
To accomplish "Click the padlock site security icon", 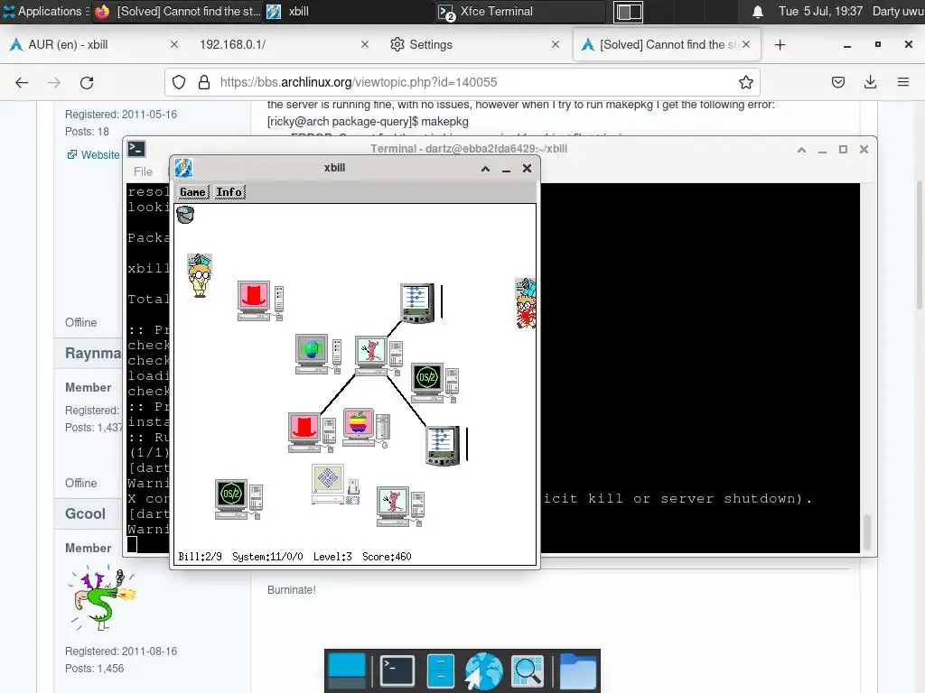I will click(204, 82).
